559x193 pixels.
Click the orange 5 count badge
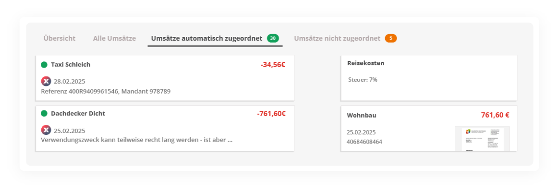[391, 38]
